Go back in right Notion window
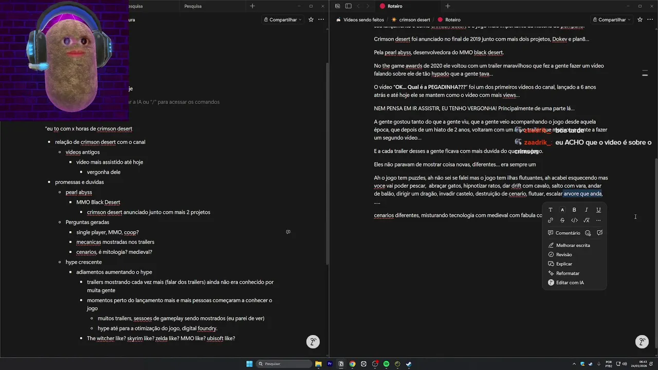Viewport: 658px width, 370px height. [358, 6]
